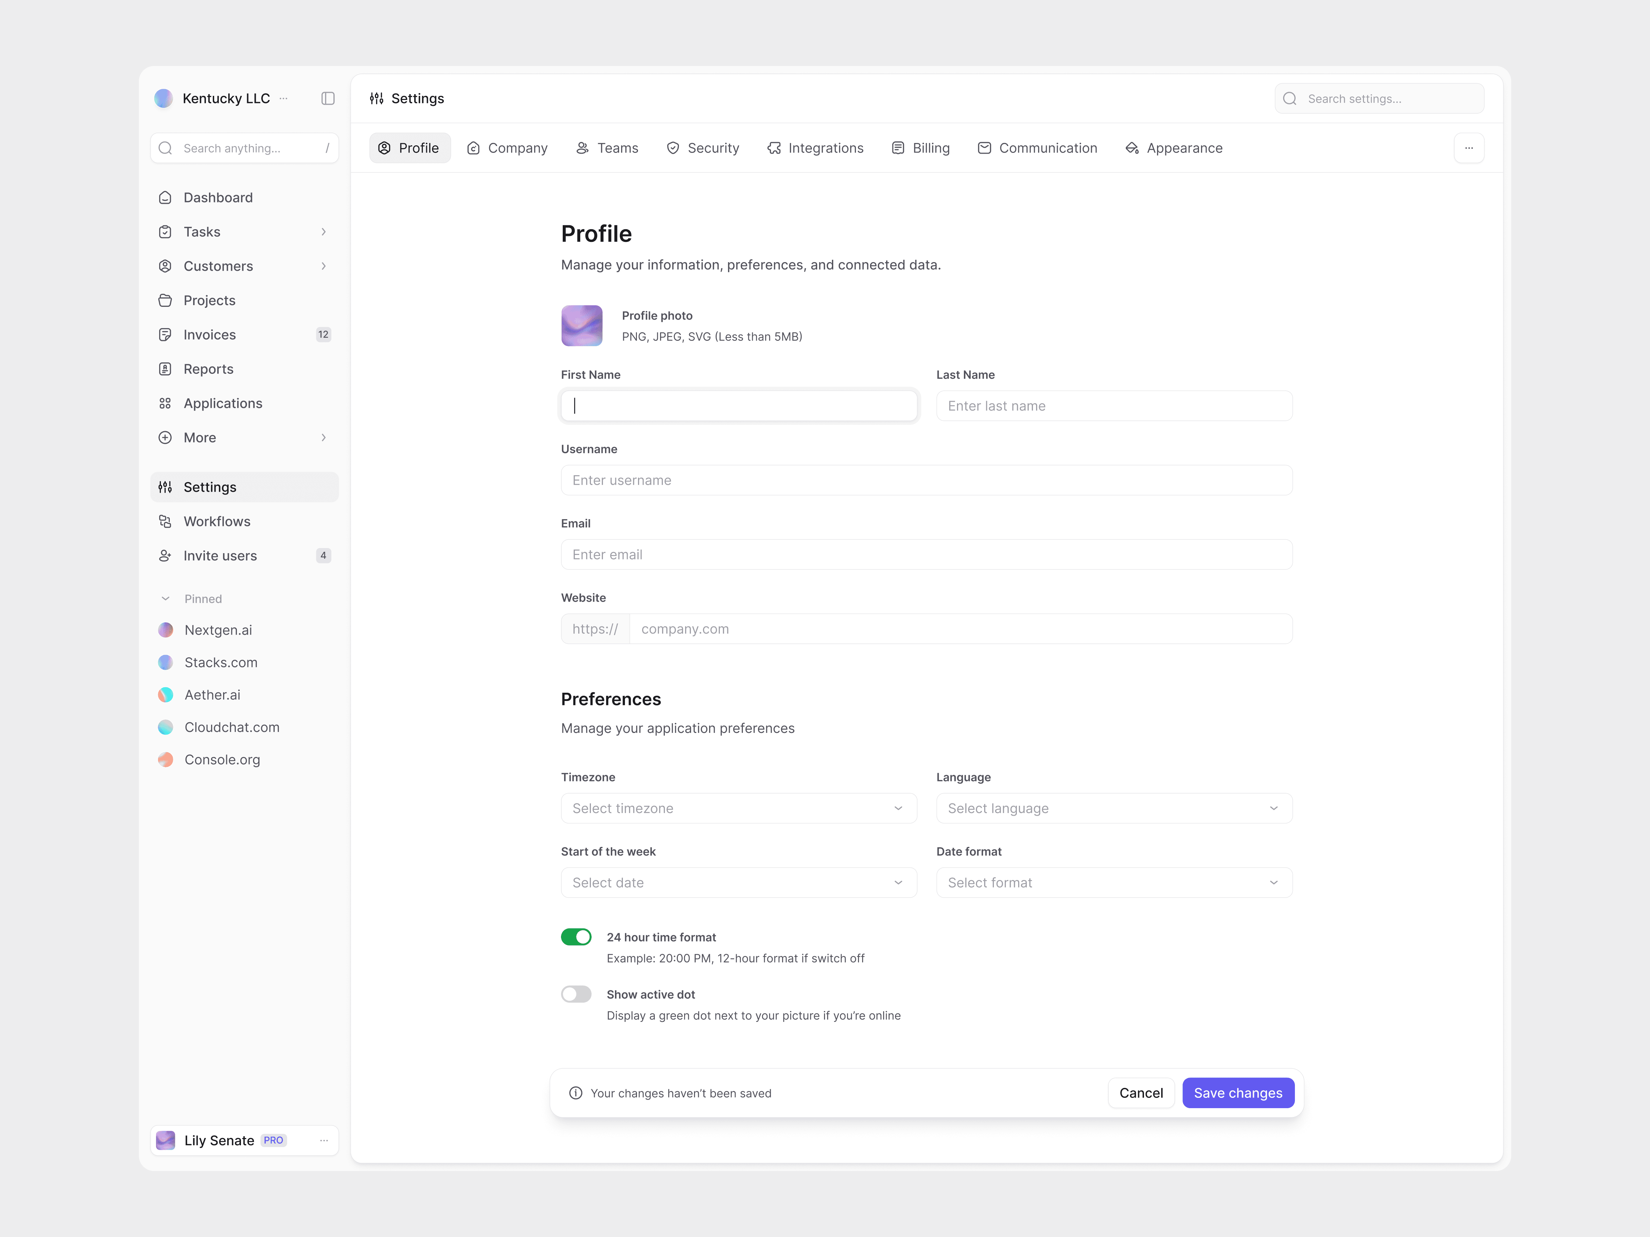This screenshot has height=1237, width=1650.
Task: Open the Invoices sidebar icon
Action: click(165, 335)
